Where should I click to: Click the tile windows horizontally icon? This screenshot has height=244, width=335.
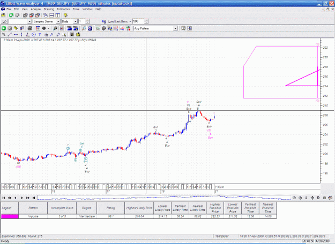coord(51,15)
